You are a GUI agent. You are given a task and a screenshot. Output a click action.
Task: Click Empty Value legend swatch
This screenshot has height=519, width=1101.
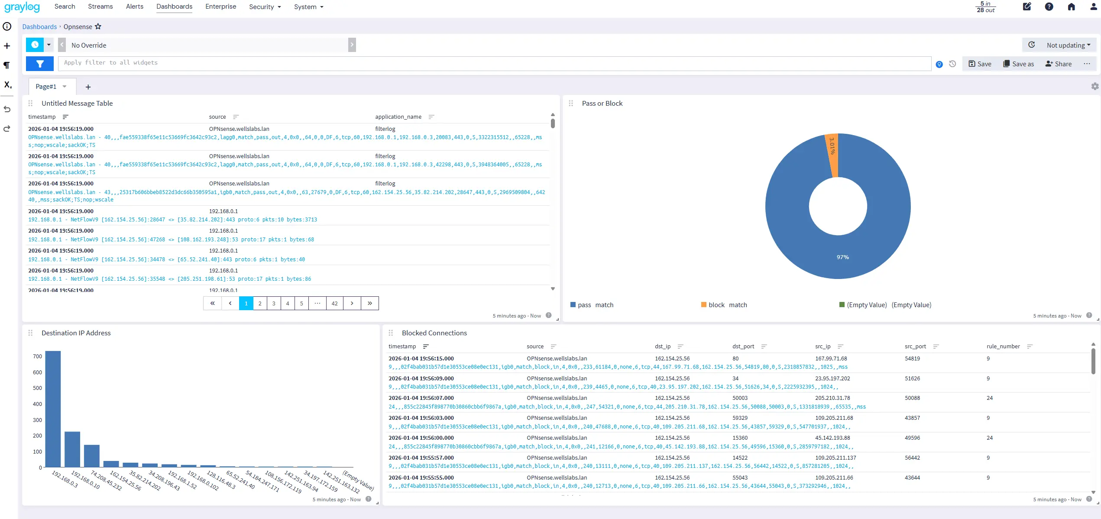[842, 305]
